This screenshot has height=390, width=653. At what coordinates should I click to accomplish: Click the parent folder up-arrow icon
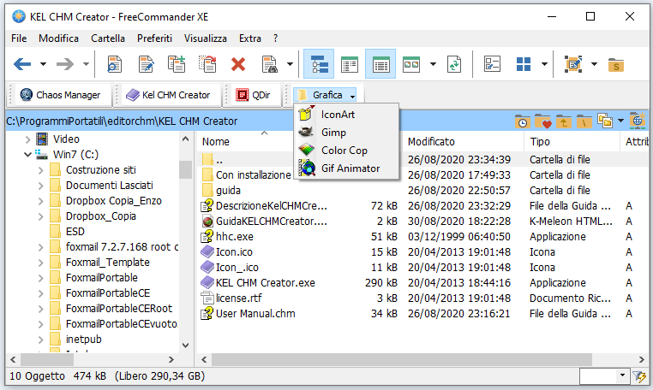pyautogui.click(x=564, y=121)
